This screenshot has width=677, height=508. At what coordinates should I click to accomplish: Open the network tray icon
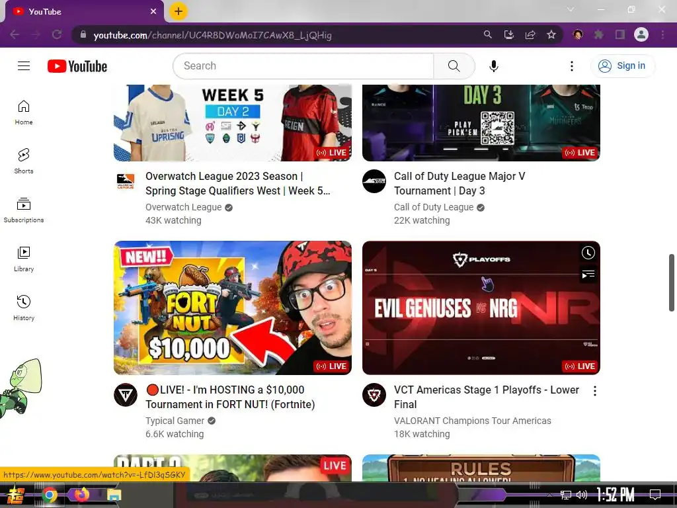coord(566,495)
